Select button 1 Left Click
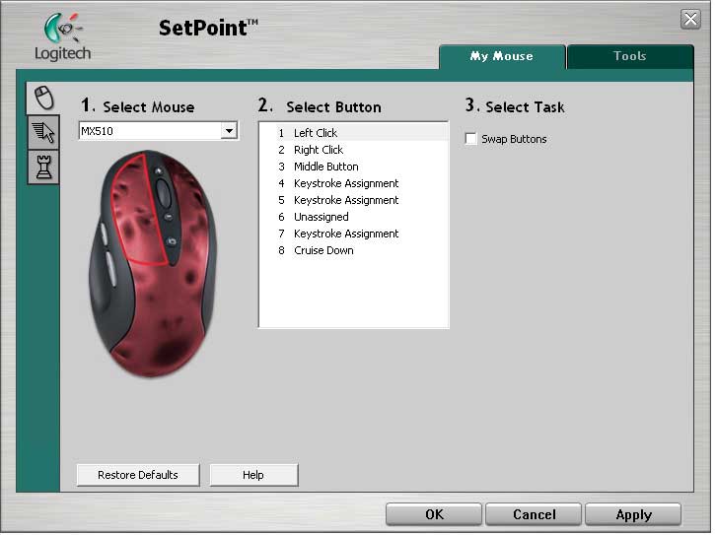 coord(354,133)
